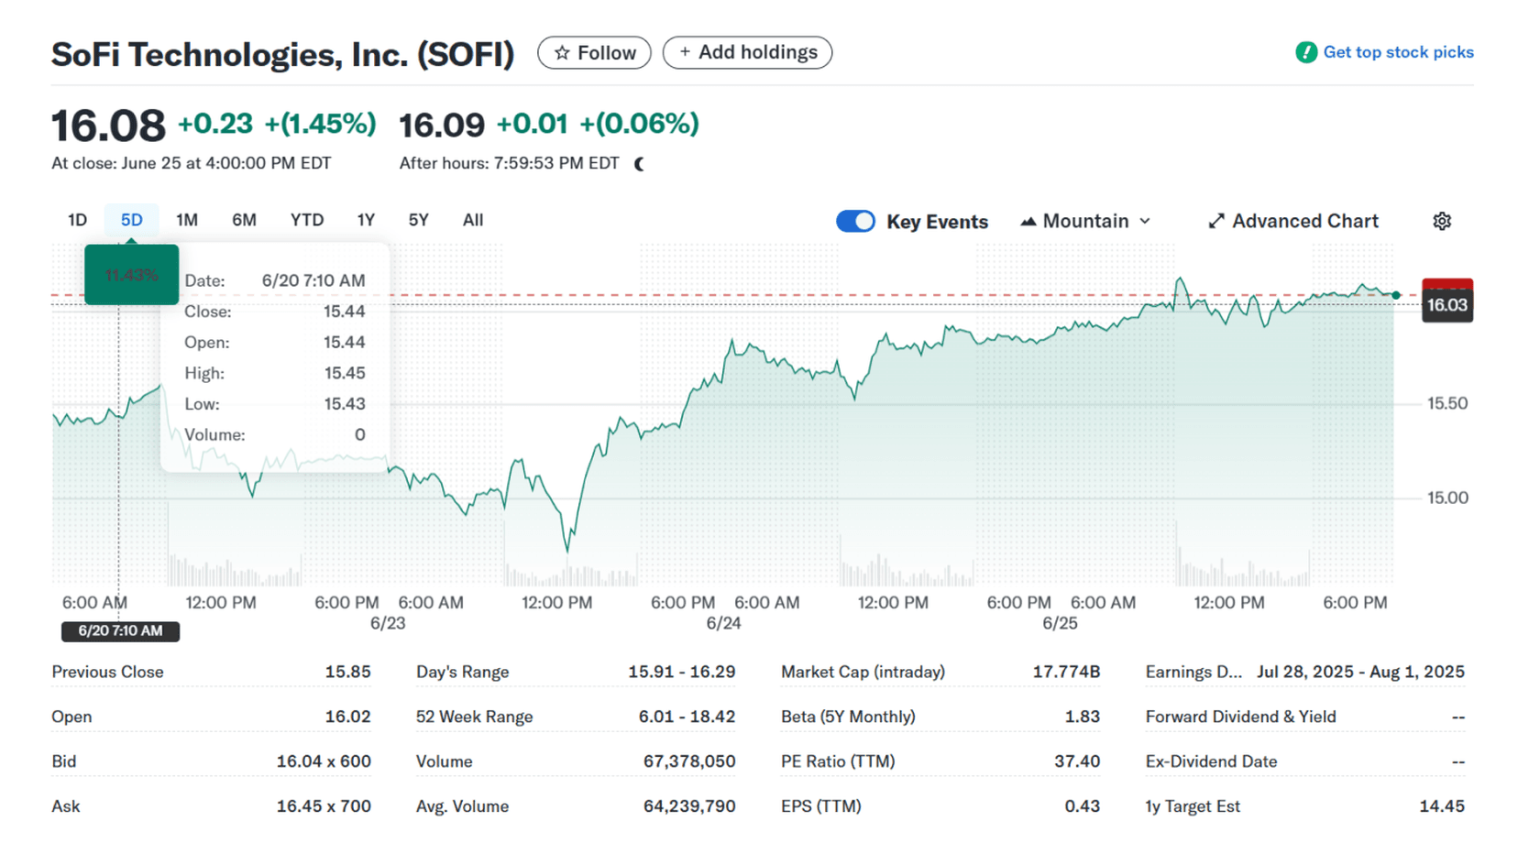Screen dimensions: 1540x865
Task: Click the After hours 7:59:53 PM EDT text
Action: (509, 163)
